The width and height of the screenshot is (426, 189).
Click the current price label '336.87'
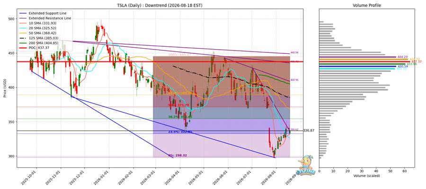click(309, 131)
